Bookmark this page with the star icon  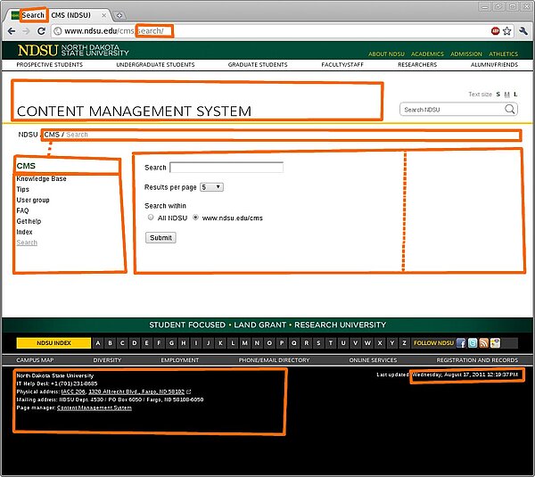click(506, 30)
